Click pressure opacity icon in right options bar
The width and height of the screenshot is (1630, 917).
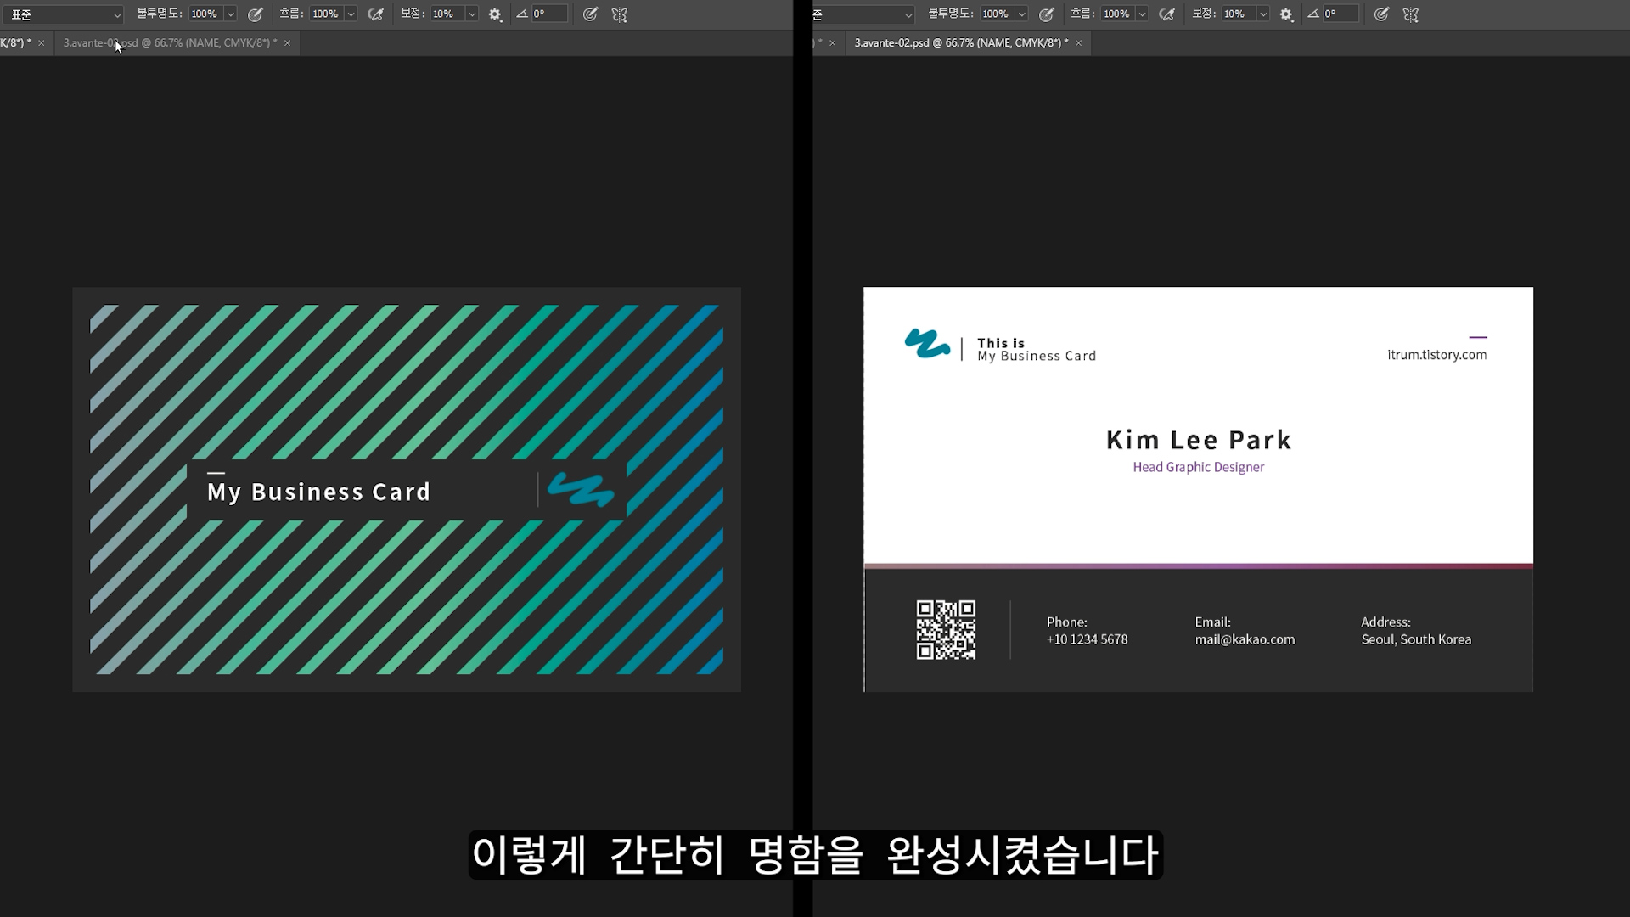(1046, 14)
